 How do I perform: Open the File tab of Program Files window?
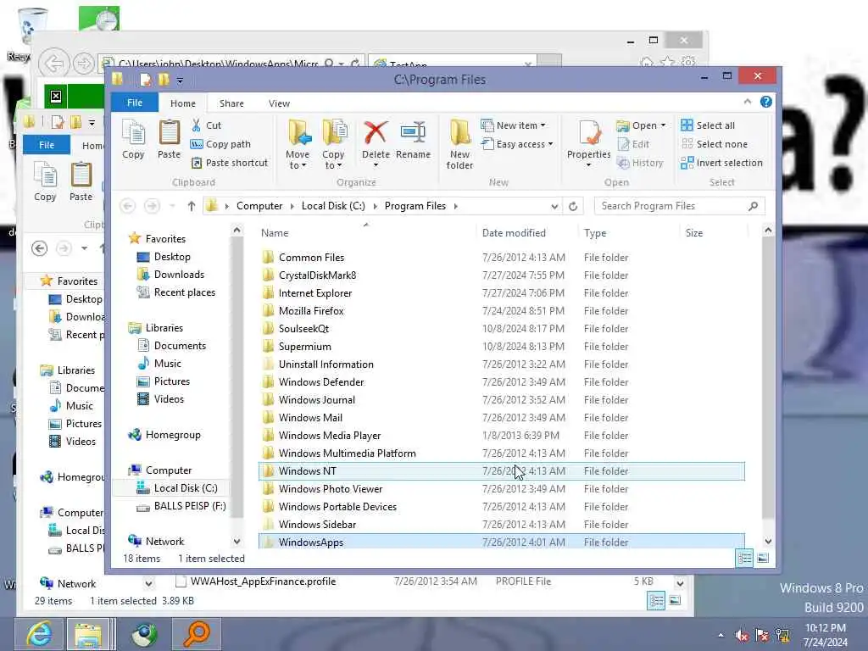click(135, 103)
